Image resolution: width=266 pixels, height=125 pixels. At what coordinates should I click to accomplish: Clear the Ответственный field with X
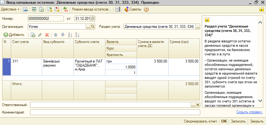[198, 105]
